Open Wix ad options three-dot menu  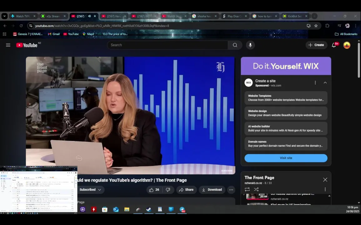tap(315, 82)
